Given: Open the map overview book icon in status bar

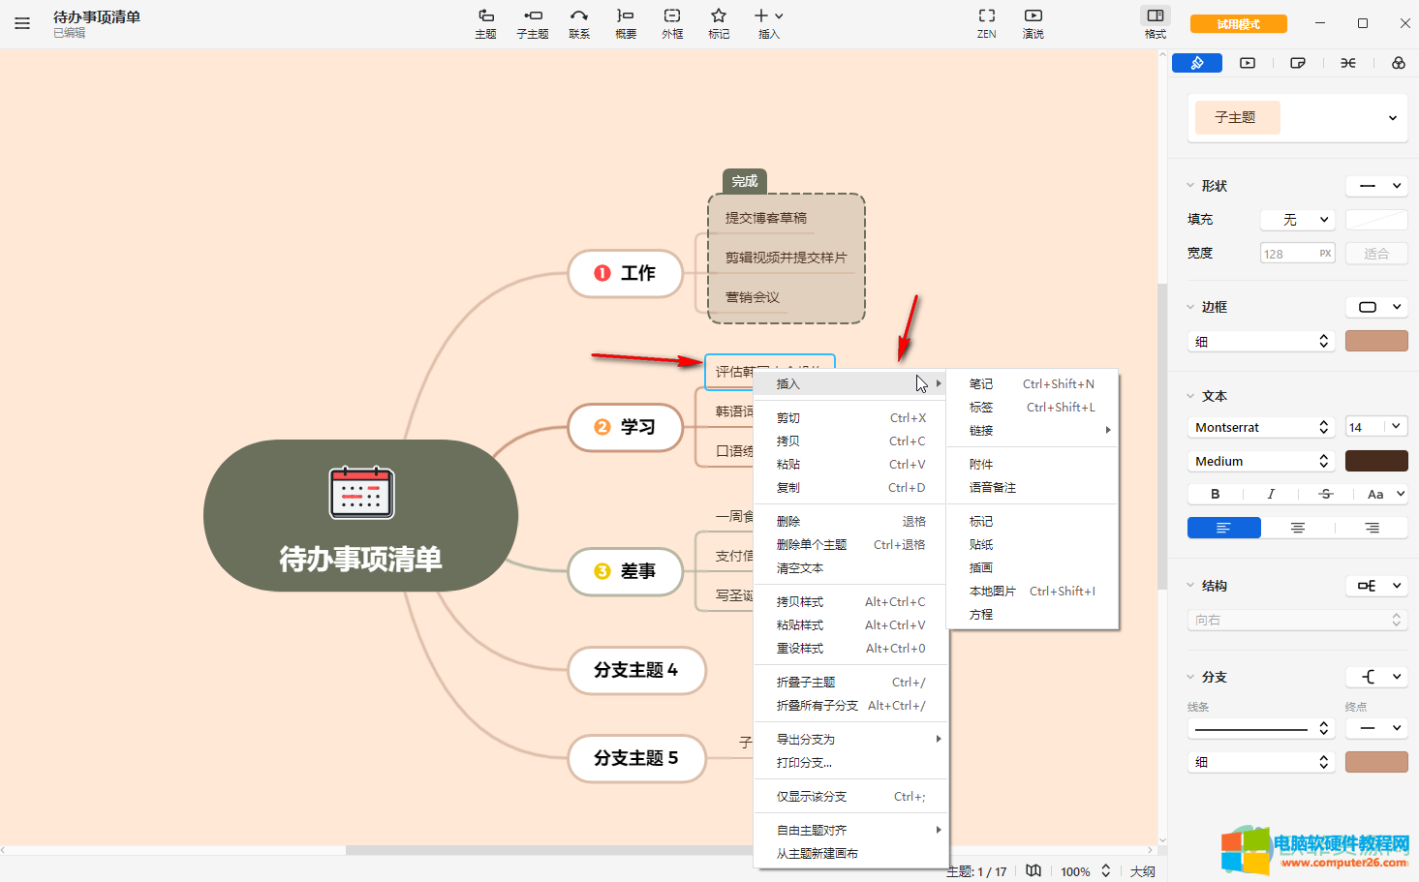Looking at the screenshot, I should [x=1033, y=870].
